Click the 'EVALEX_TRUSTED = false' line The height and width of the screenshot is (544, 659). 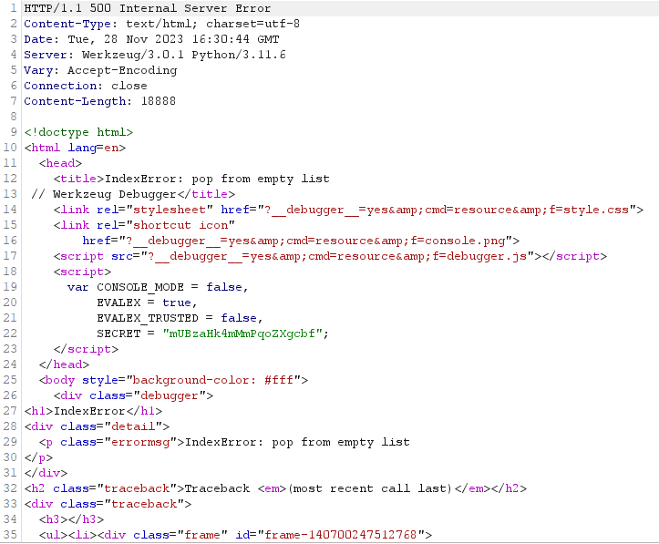[x=180, y=318]
